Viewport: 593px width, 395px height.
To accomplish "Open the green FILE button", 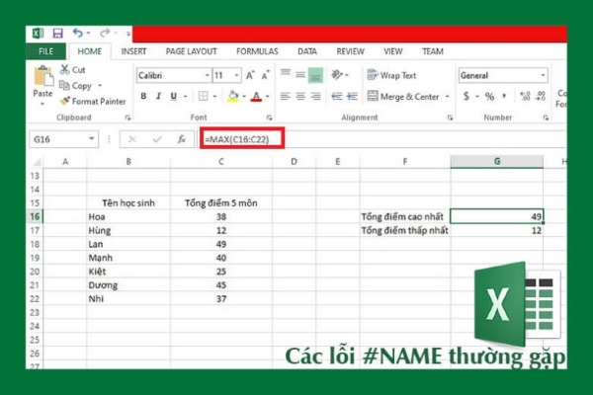I will coord(45,50).
